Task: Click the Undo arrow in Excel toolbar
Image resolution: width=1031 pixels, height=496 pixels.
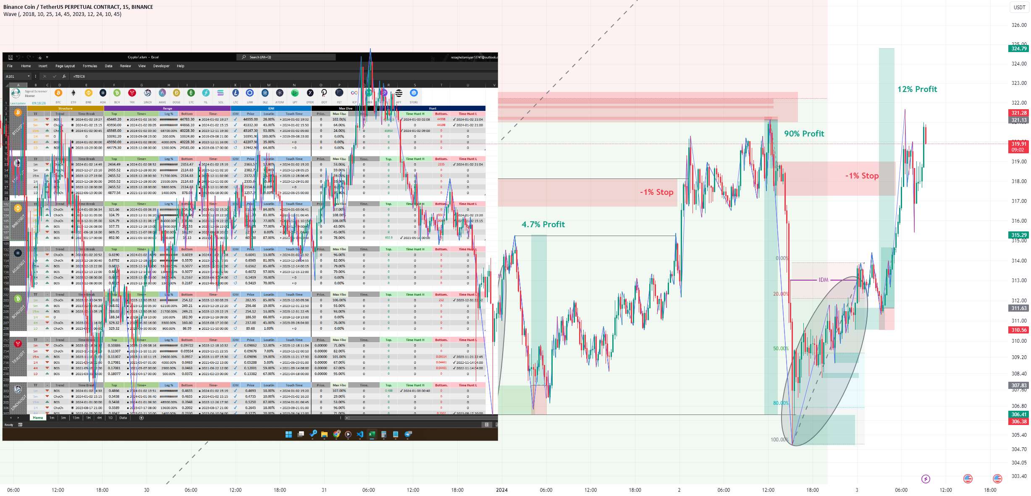Action: (x=18, y=57)
